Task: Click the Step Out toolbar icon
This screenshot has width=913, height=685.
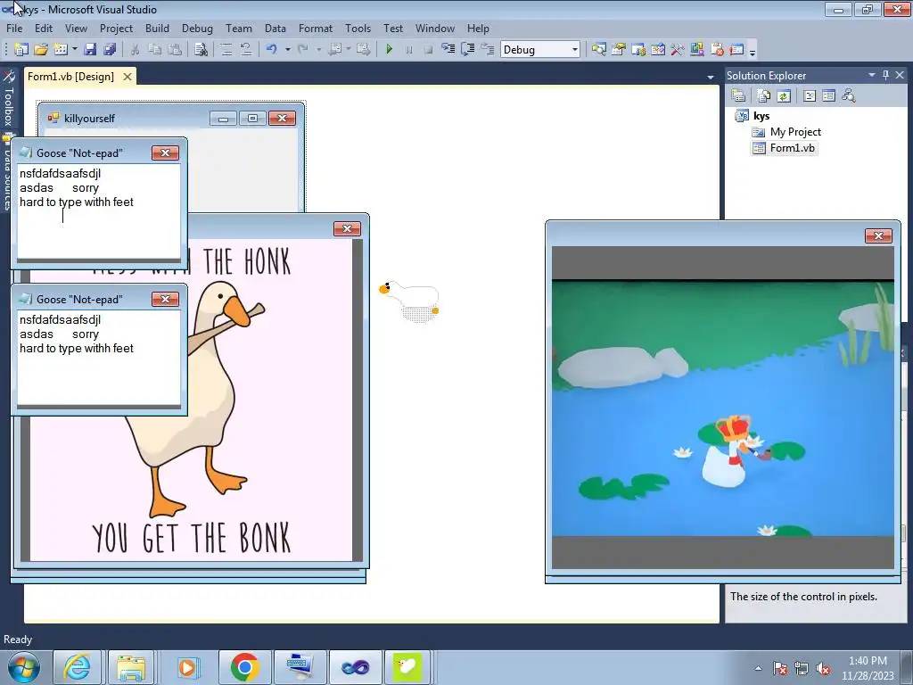Action: [x=488, y=50]
